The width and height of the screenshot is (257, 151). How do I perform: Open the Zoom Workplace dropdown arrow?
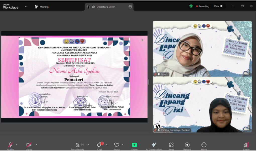(x=26, y=7)
